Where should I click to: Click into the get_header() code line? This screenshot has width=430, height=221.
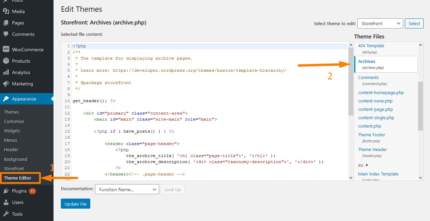point(94,101)
